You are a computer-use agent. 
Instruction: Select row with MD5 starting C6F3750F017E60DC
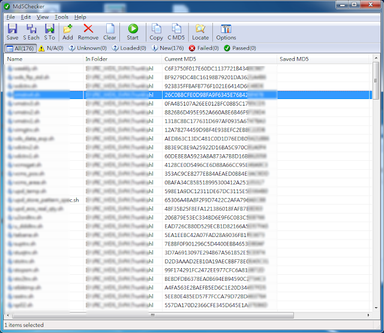click(188, 68)
